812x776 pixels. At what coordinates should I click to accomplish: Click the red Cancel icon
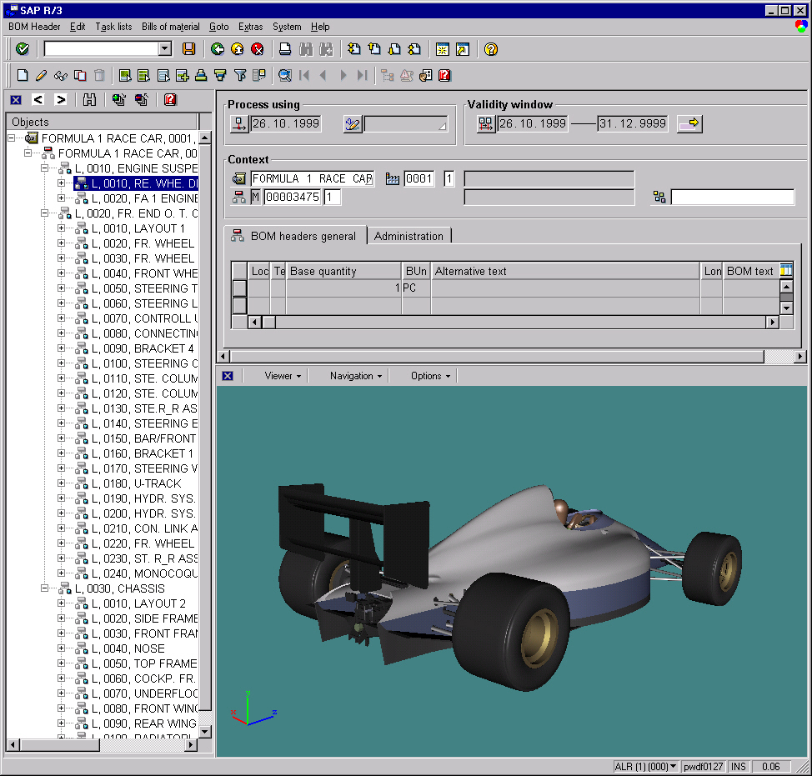(x=258, y=49)
